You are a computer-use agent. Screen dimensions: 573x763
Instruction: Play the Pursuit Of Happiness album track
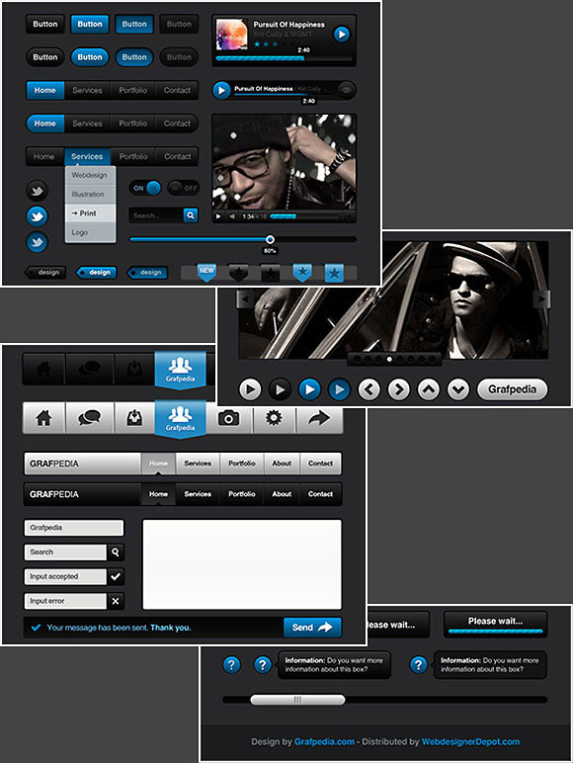342,35
